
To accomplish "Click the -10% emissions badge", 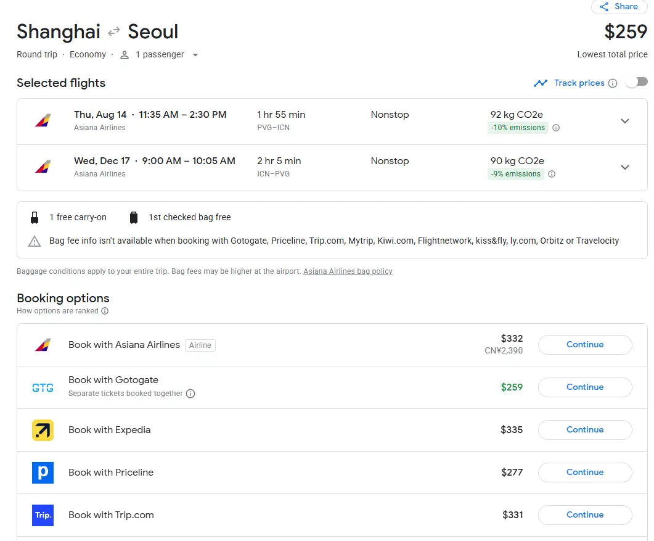I will (x=518, y=128).
